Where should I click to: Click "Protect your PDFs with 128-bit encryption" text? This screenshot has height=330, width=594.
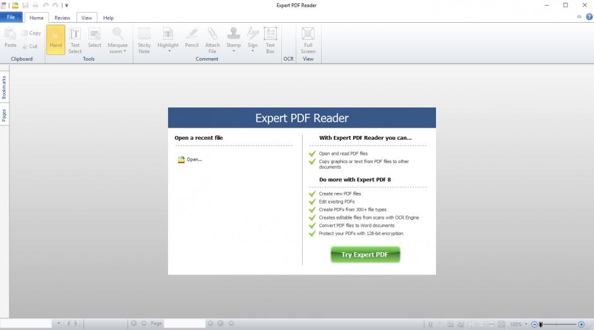point(361,233)
